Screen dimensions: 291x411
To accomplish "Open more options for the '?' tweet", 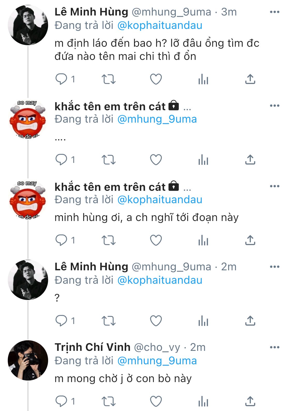I will pos(274,267).
